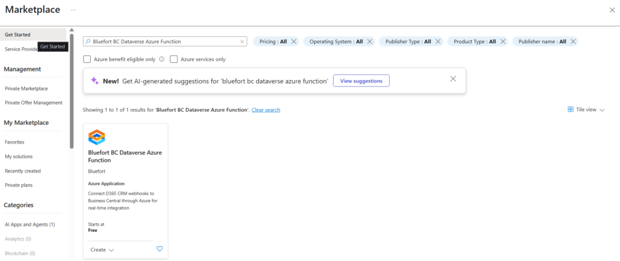Enable Azure benefit eligible only checkbox

pyautogui.click(x=87, y=59)
